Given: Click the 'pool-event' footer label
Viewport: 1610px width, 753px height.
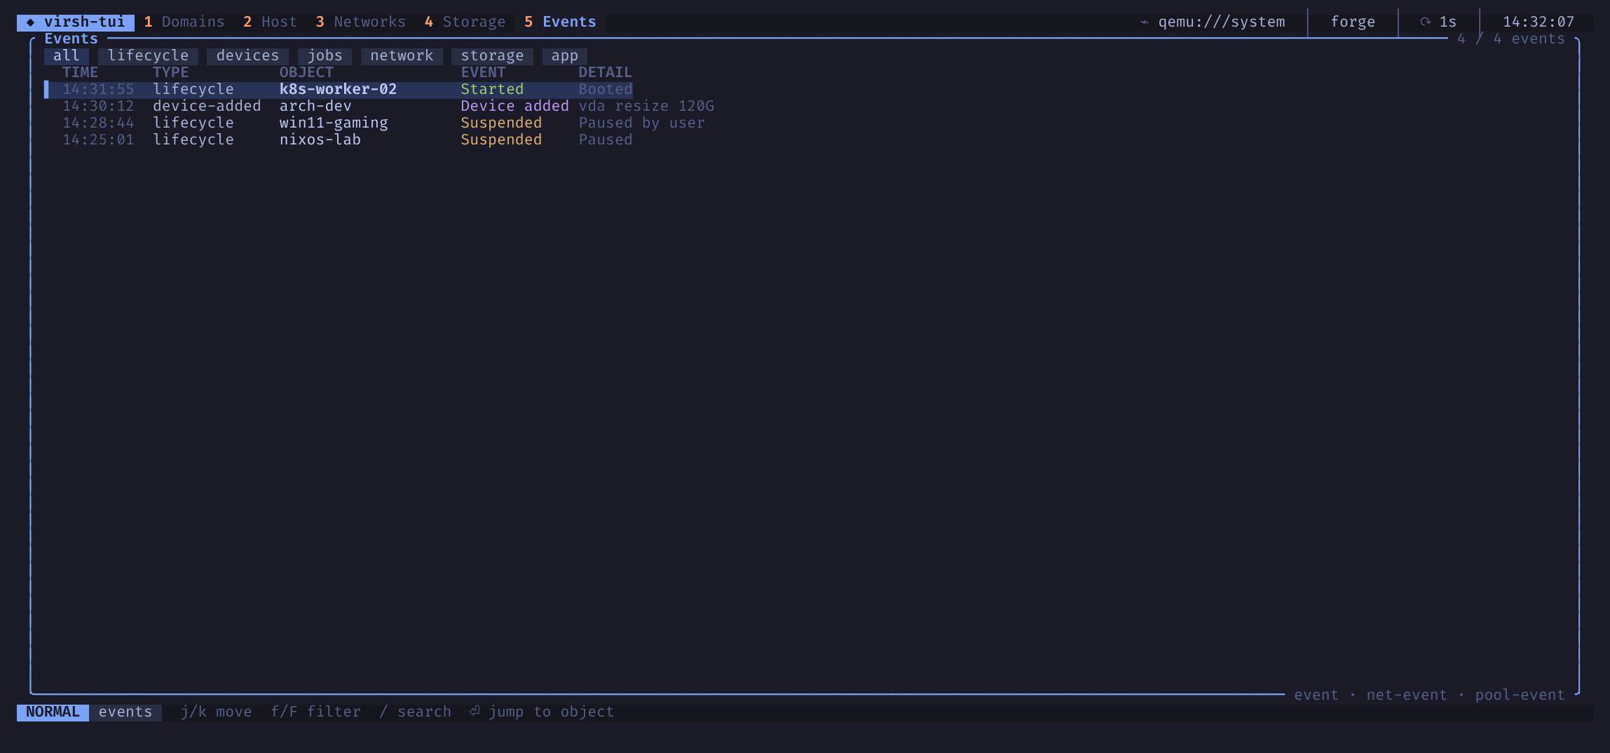Looking at the screenshot, I should (1520, 696).
